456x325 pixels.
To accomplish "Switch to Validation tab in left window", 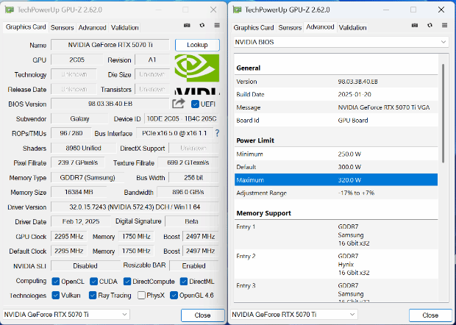I will 124,28.
